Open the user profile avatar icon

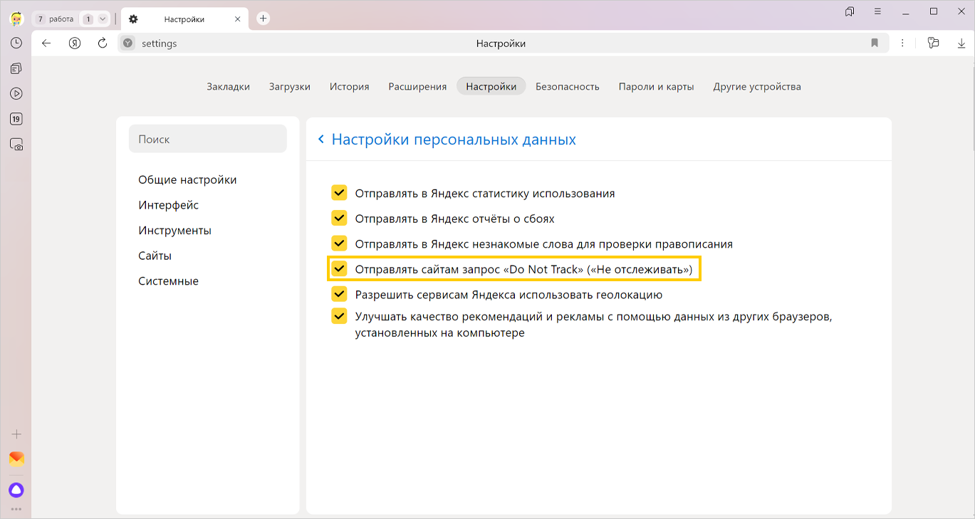coord(16,19)
